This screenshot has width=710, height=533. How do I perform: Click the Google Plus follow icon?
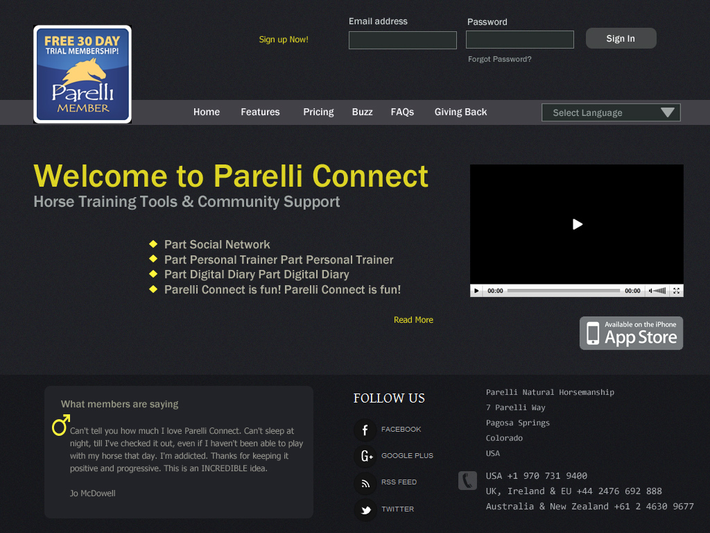[365, 456]
